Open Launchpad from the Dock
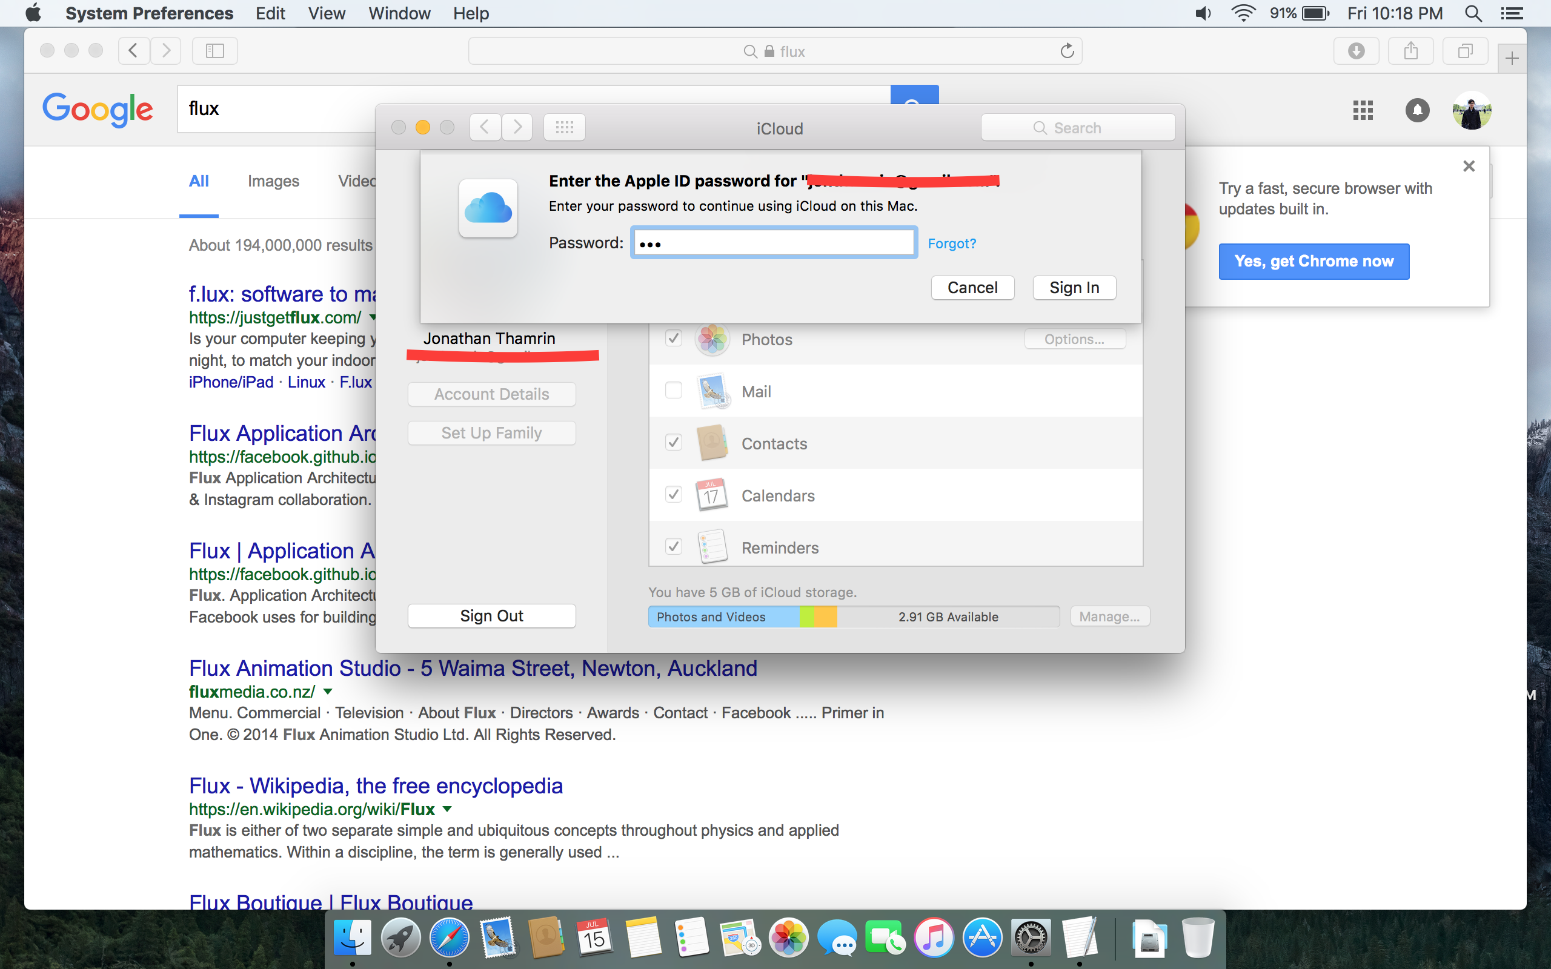 (x=400, y=938)
